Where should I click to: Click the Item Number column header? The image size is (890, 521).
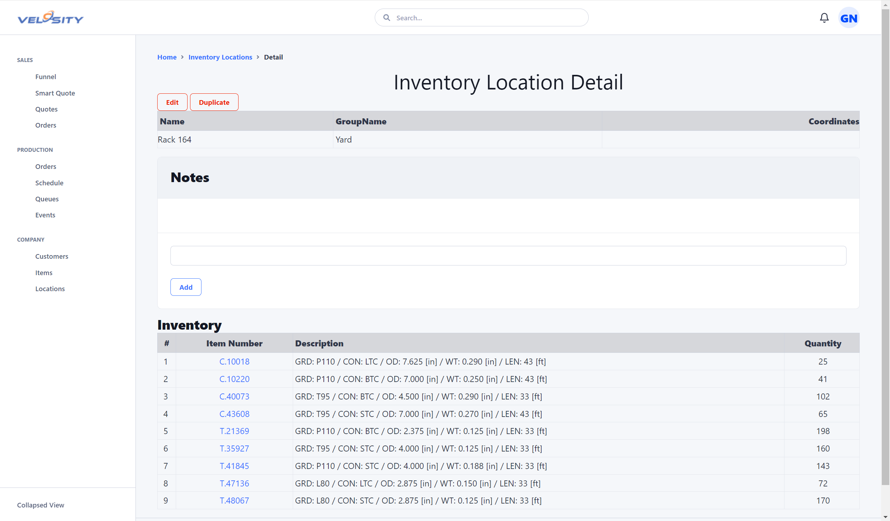(x=234, y=344)
